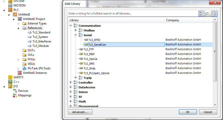223x120 pixels.
Task: Click the Tc3_Interfaces library reference icon
Action: [x=29, y=41]
